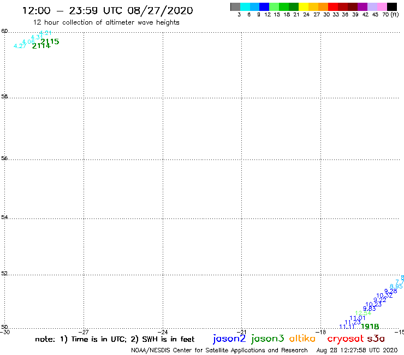Viewport: 404px width, 355px height.
Task: Click the light blue '6.95' wave height value
Action: [x=396, y=286]
